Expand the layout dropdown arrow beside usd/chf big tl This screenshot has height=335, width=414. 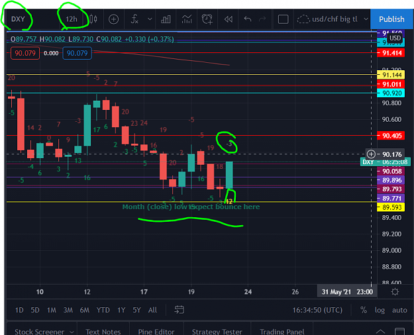pos(366,19)
